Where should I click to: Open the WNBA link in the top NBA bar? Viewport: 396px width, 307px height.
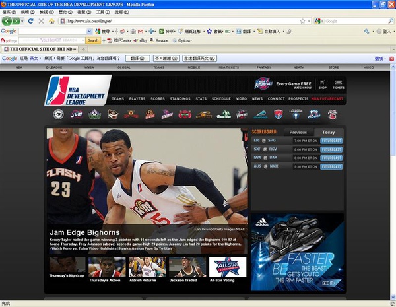click(x=89, y=67)
